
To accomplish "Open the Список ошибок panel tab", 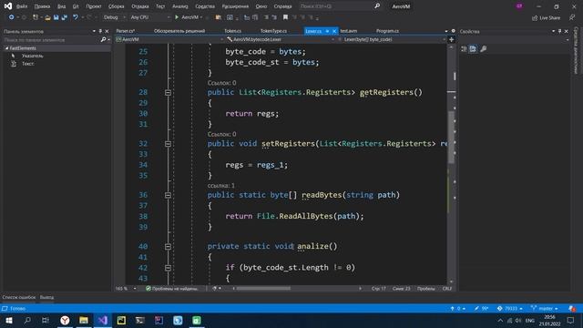I will pyautogui.click(x=19, y=297).
